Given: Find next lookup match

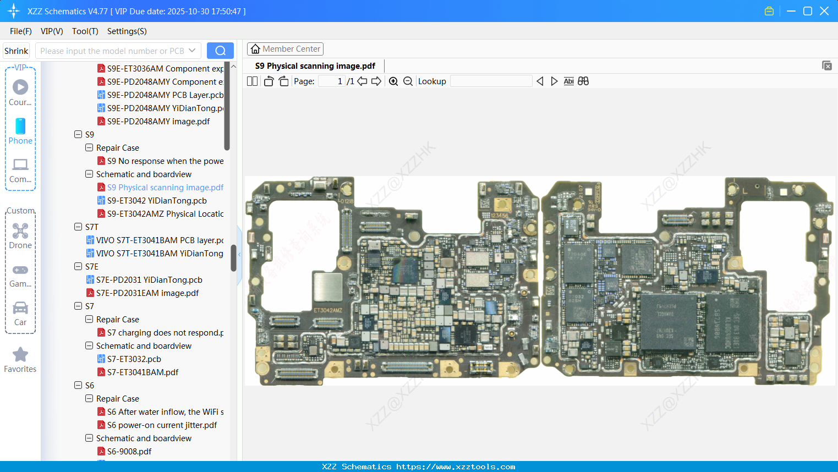Looking at the screenshot, I should tap(554, 81).
